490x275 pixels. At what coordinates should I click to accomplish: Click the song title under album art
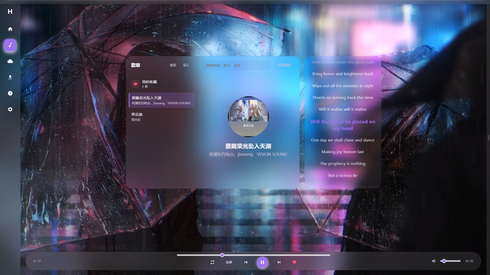click(x=248, y=146)
